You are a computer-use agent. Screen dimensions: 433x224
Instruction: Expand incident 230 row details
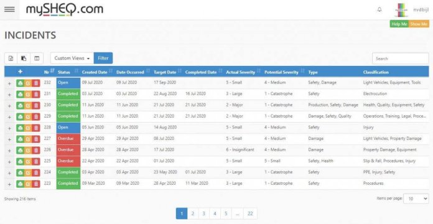pos(9,106)
